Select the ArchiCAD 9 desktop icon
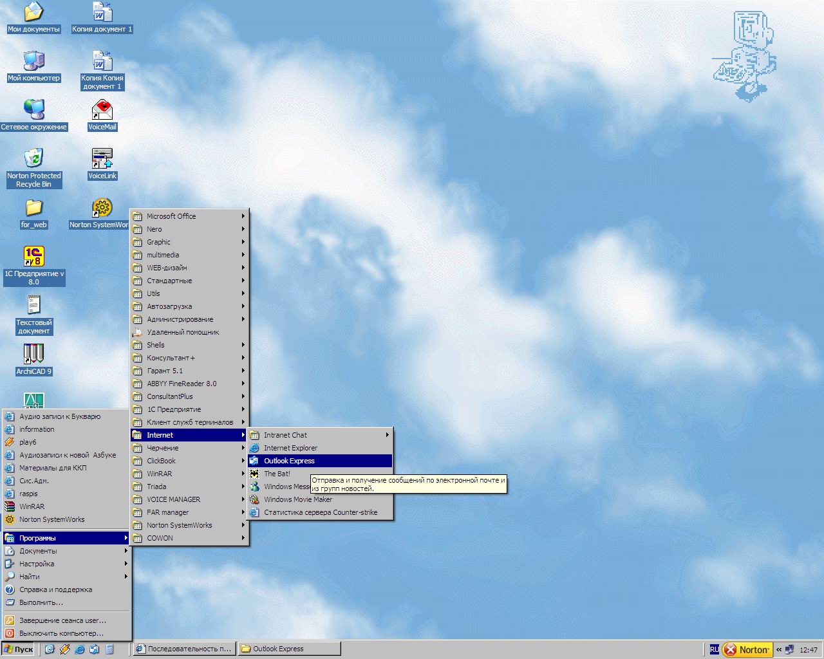Screen dimensions: 824x659 click(x=33, y=360)
